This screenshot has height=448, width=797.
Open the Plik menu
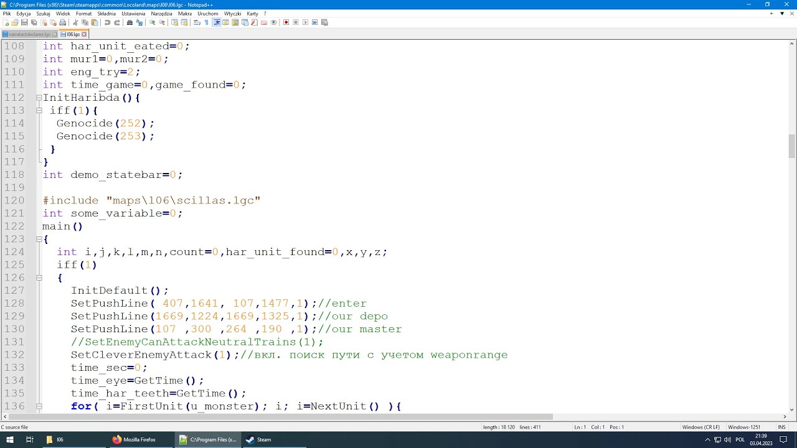click(7, 13)
